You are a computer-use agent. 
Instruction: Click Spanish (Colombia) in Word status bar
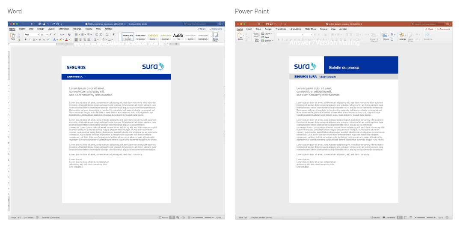tap(51, 217)
